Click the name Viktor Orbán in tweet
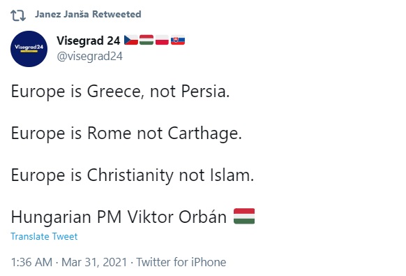This screenshot has width=406, height=276. 177,217
